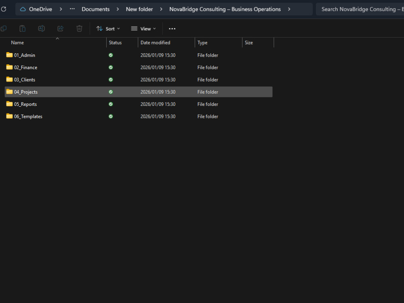
Task: Click the date modified of 01_Admin
Action: (158, 55)
